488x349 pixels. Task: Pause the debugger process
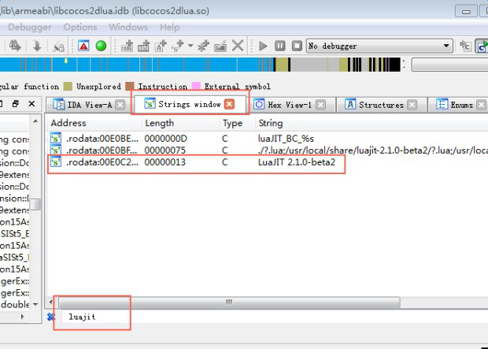click(279, 46)
